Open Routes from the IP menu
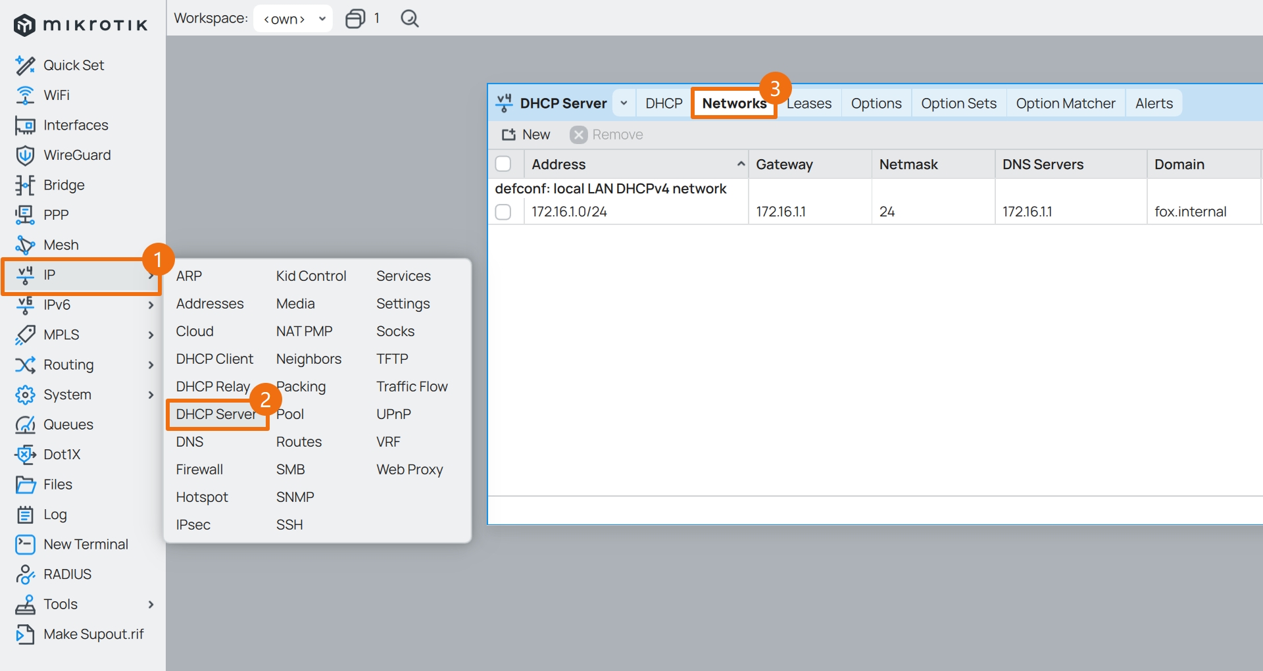1263x671 pixels. pyautogui.click(x=299, y=442)
